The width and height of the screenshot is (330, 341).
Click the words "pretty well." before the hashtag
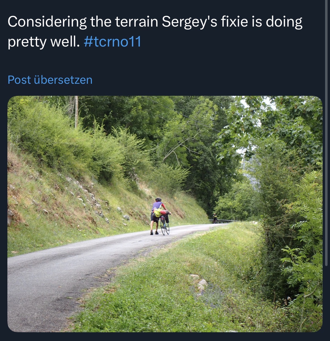[x=44, y=42]
